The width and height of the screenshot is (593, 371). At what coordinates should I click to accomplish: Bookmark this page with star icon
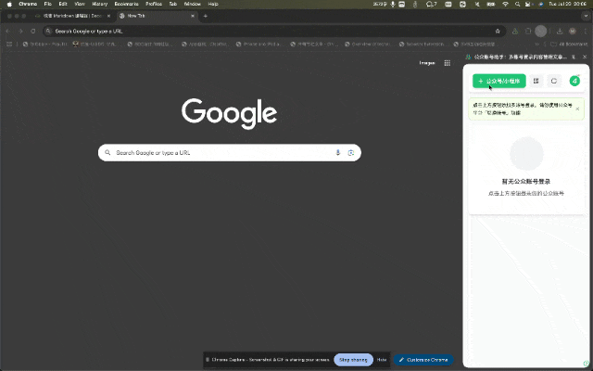coord(498,31)
